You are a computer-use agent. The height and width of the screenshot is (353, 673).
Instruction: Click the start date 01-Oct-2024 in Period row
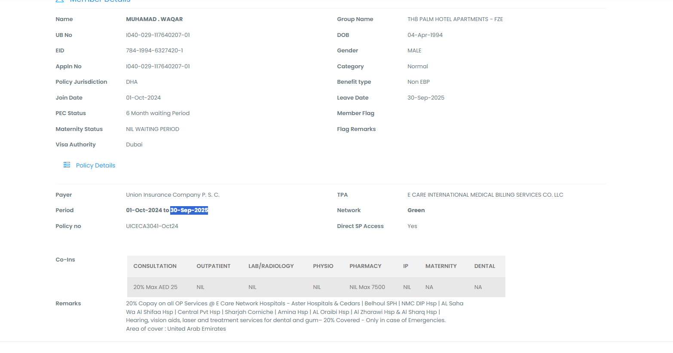(x=144, y=210)
